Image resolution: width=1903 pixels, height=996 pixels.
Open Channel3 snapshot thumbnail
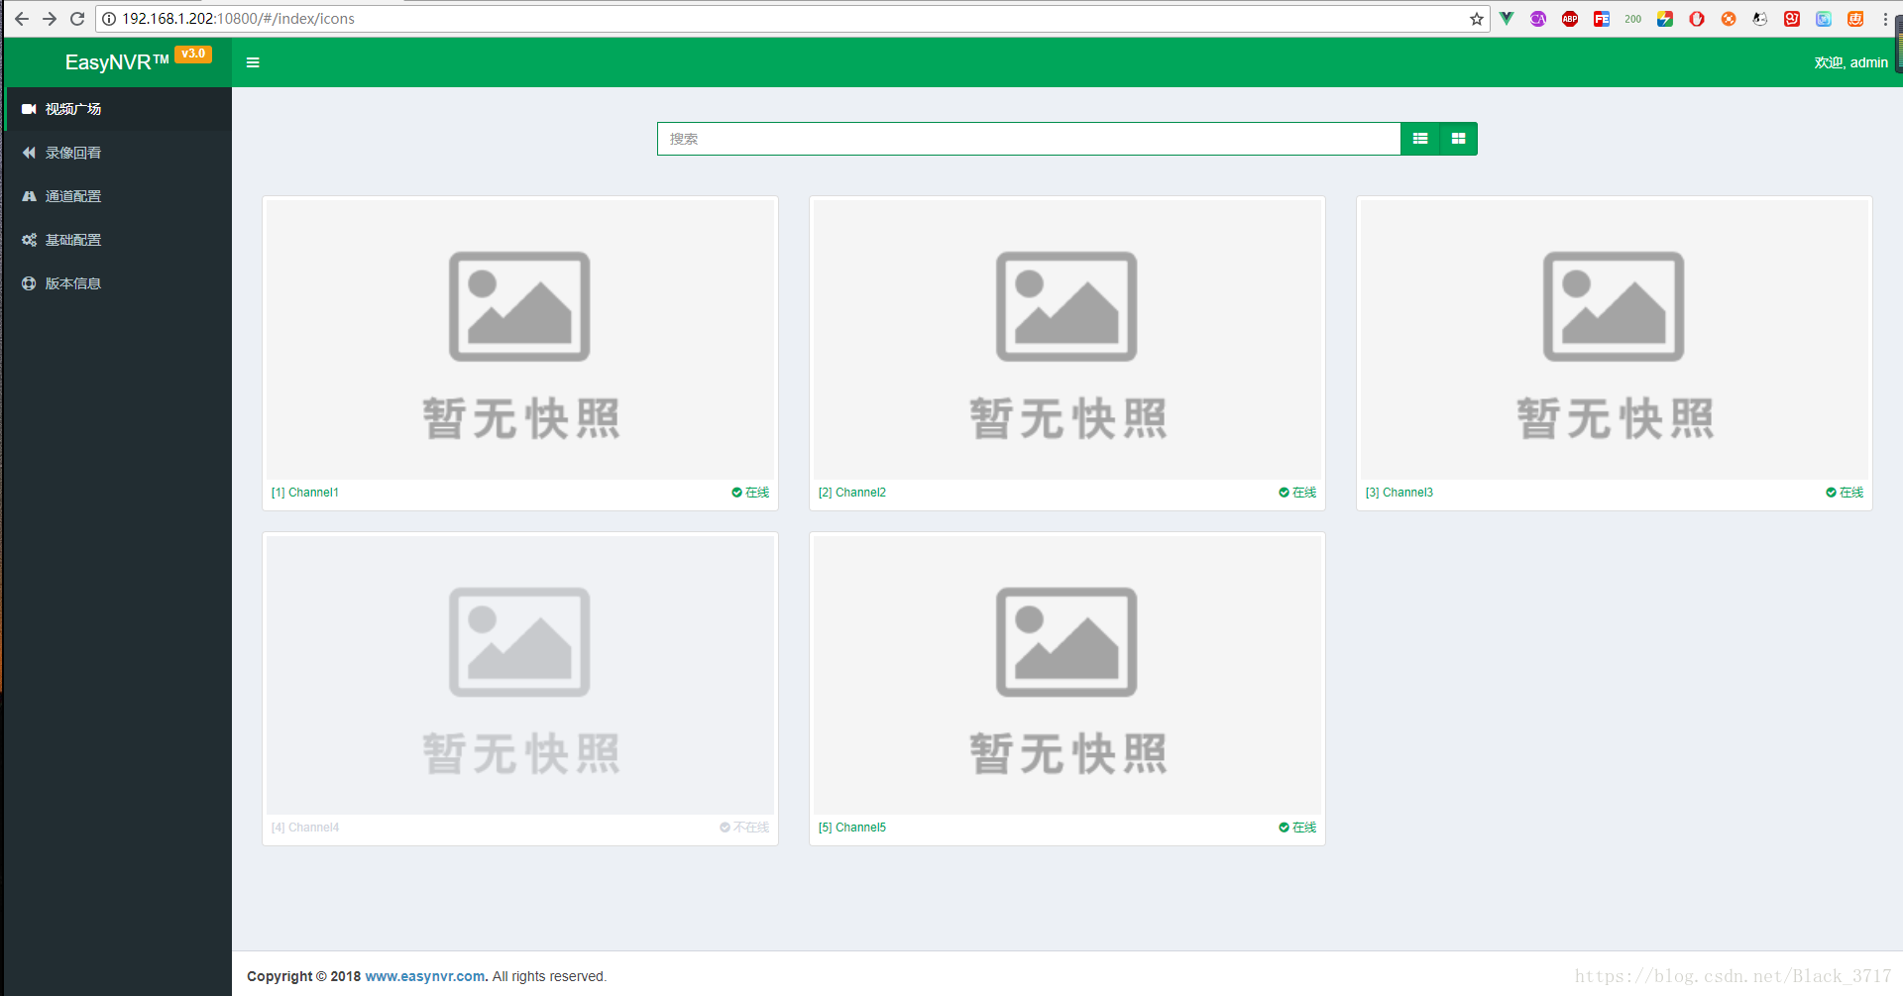pyautogui.click(x=1615, y=340)
